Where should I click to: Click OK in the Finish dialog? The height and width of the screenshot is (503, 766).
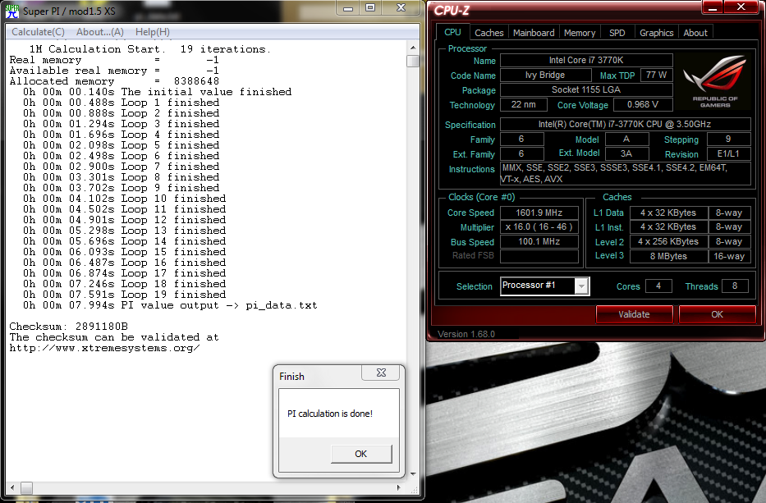(x=361, y=454)
